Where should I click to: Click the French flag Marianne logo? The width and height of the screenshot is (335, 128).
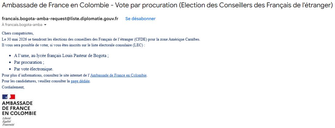9,97
